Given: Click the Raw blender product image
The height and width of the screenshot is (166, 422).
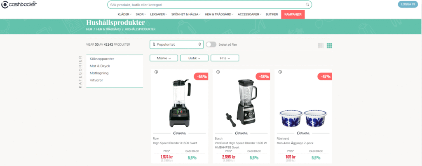Looking at the screenshot, I should click(x=180, y=103).
